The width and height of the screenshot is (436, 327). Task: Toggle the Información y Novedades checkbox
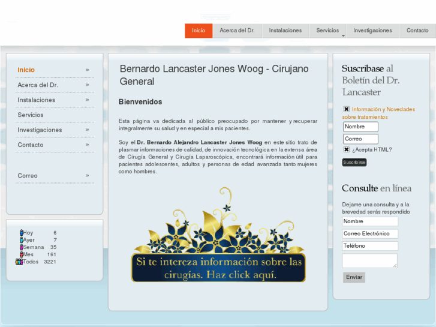click(346, 109)
